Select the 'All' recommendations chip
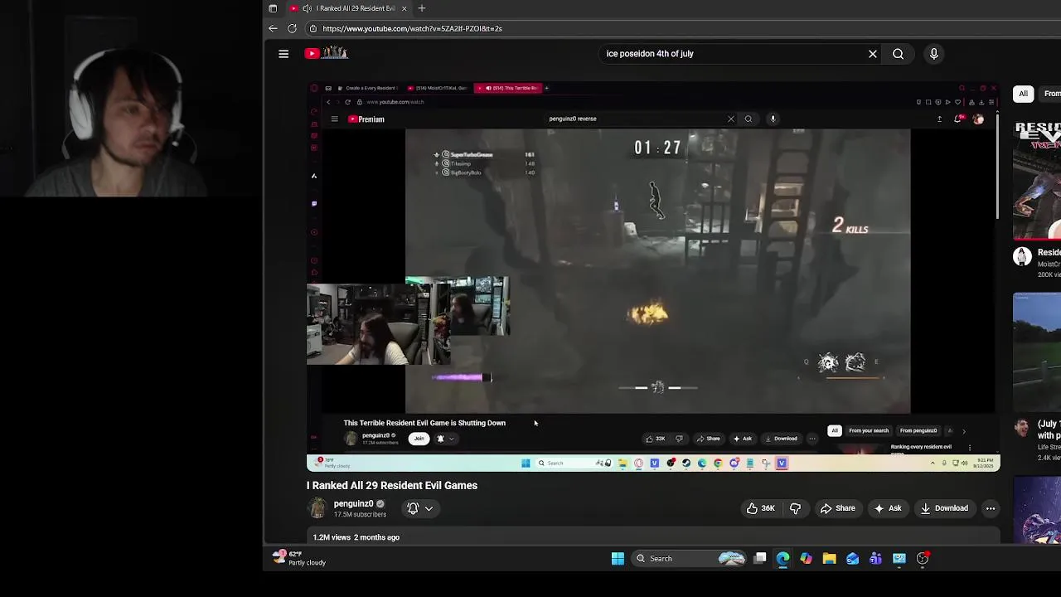This screenshot has width=1061, height=597. coord(1023,94)
